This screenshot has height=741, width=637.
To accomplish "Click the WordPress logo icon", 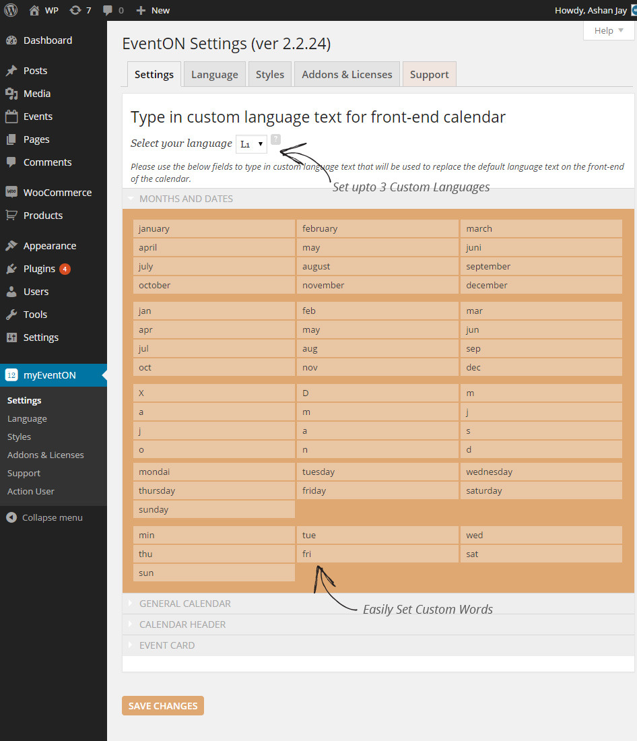I will 11,10.
